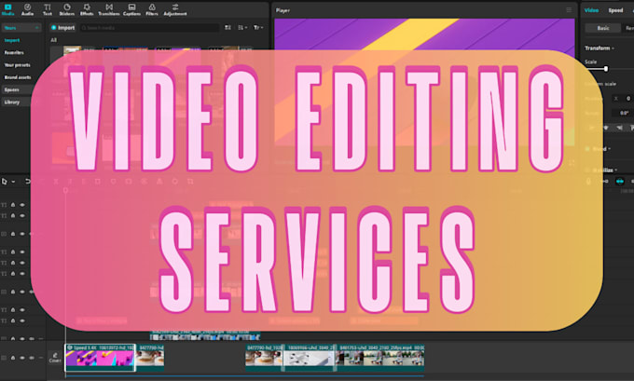Screen dimensions: 634x381
Task: Select Import in the left sidebar
Action: 12,40
